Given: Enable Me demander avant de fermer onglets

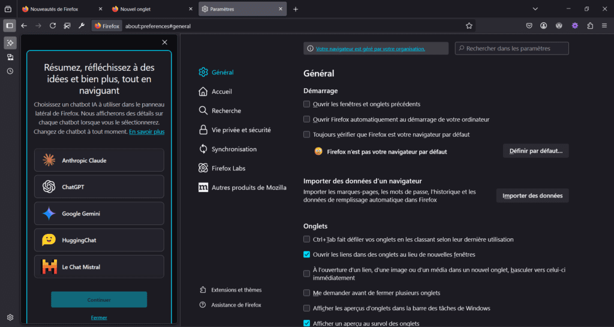Looking at the screenshot, I should pyautogui.click(x=306, y=293).
